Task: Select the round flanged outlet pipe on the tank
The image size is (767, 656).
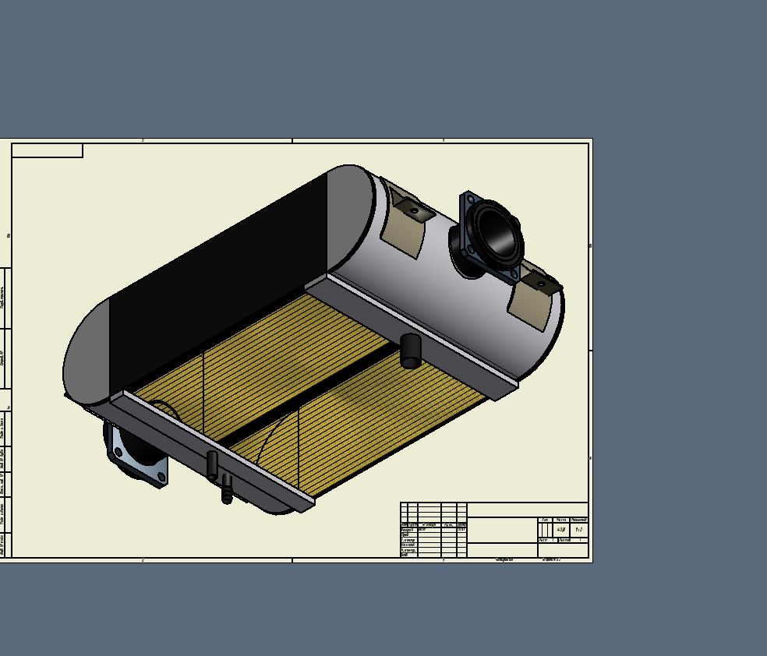Action: pyautogui.click(x=490, y=235)
